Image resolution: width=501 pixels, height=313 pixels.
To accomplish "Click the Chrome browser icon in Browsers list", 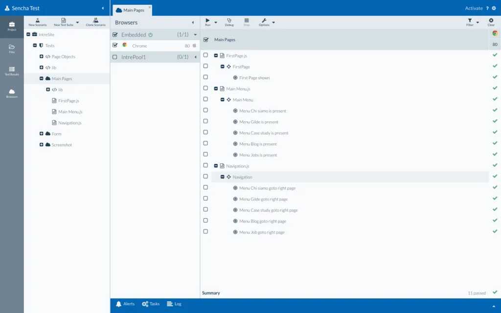I will click(125, 45).
